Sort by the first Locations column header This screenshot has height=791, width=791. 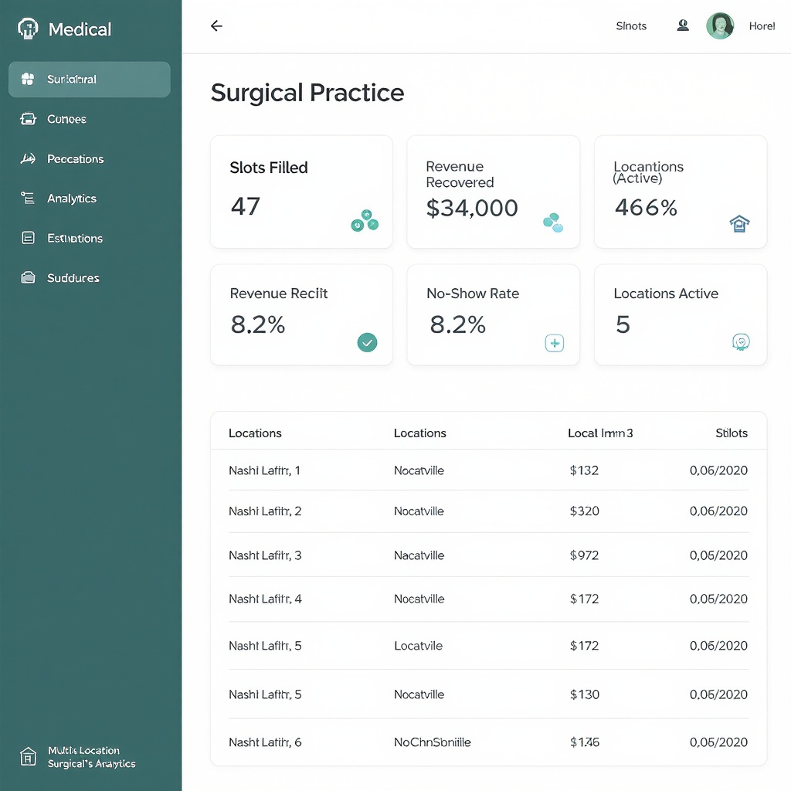[255, 433]
